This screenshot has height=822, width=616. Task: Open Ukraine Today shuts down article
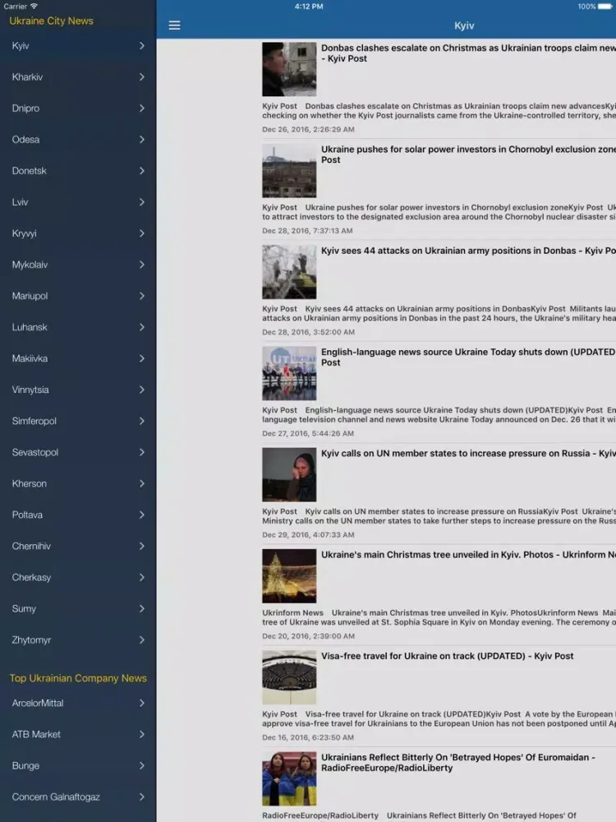click(468, 357)
